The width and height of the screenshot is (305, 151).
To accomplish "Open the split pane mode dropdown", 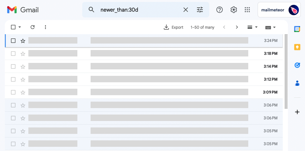I will (x=252, y=27).
